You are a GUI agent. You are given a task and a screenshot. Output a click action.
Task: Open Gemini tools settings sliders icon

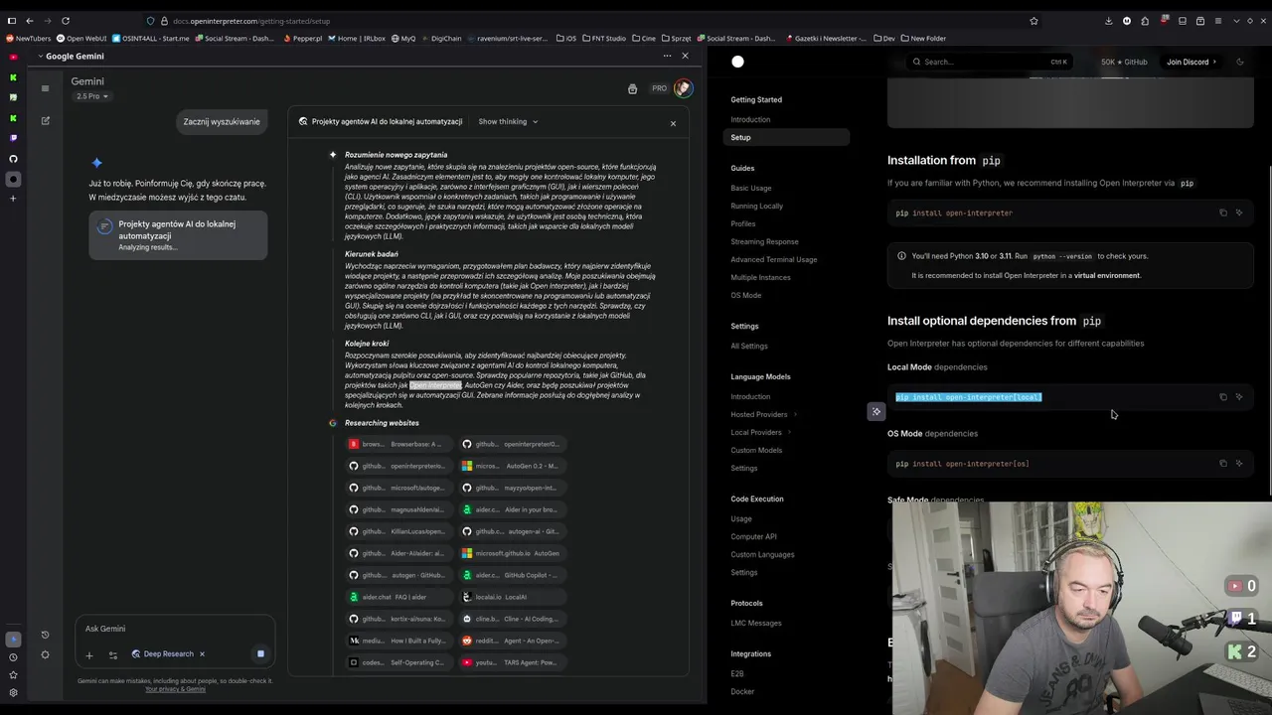112,654
